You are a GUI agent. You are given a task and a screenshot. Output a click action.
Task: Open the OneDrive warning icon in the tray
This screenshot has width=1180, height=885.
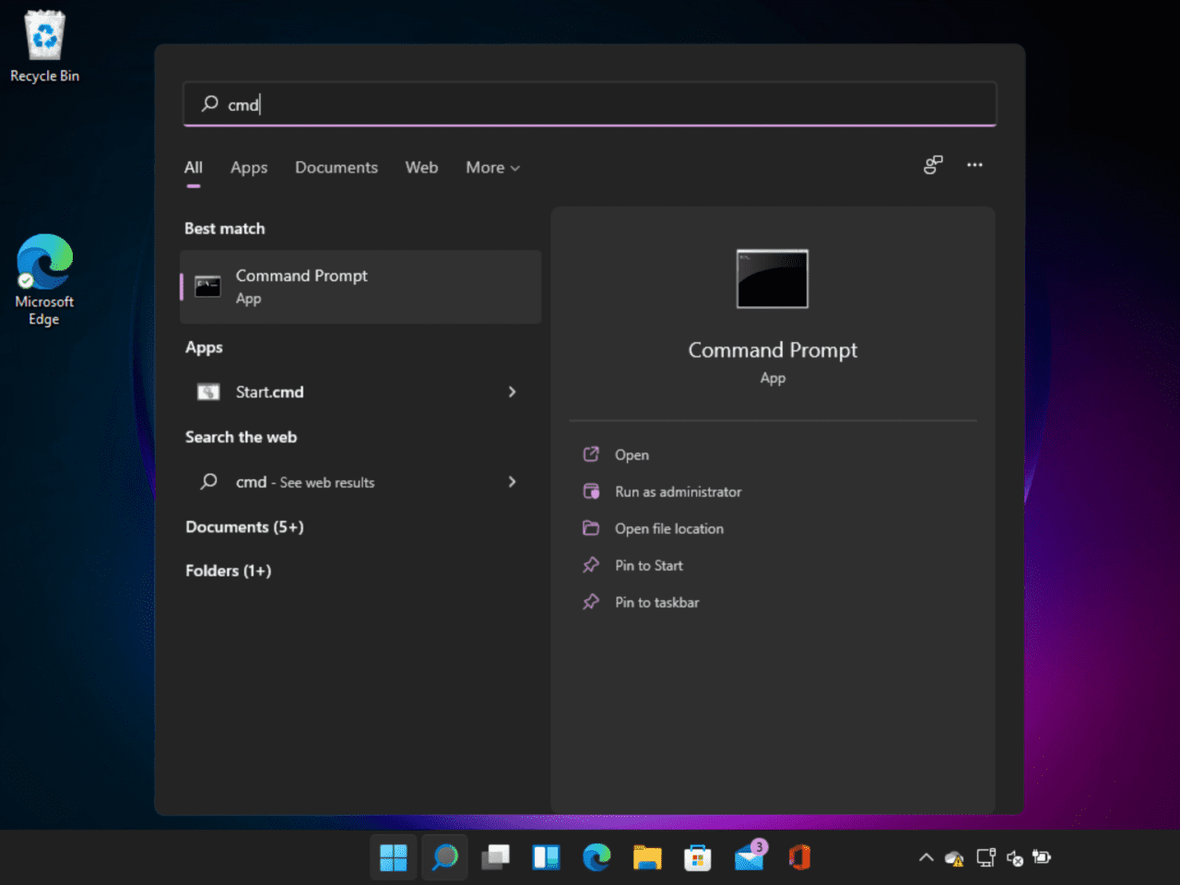click(x=954, y=857)
